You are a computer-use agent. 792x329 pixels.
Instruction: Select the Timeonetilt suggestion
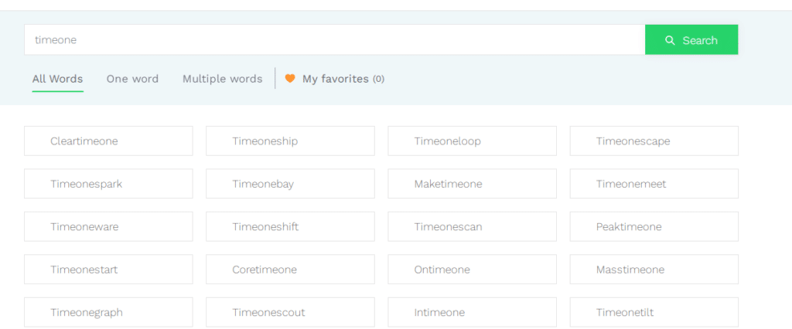(654, 312)
